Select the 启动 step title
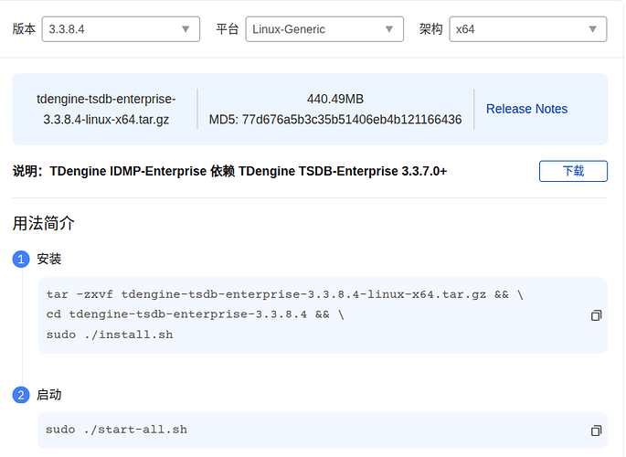626x457 pixels. click(x=49, y=395)
